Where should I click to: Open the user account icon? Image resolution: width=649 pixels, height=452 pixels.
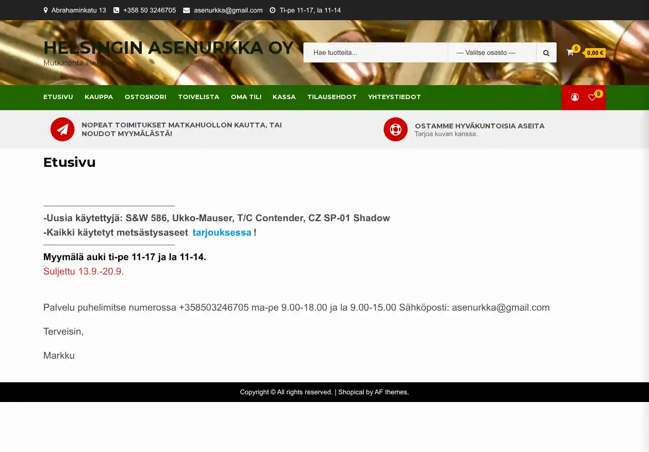click(x=574, y=97)
